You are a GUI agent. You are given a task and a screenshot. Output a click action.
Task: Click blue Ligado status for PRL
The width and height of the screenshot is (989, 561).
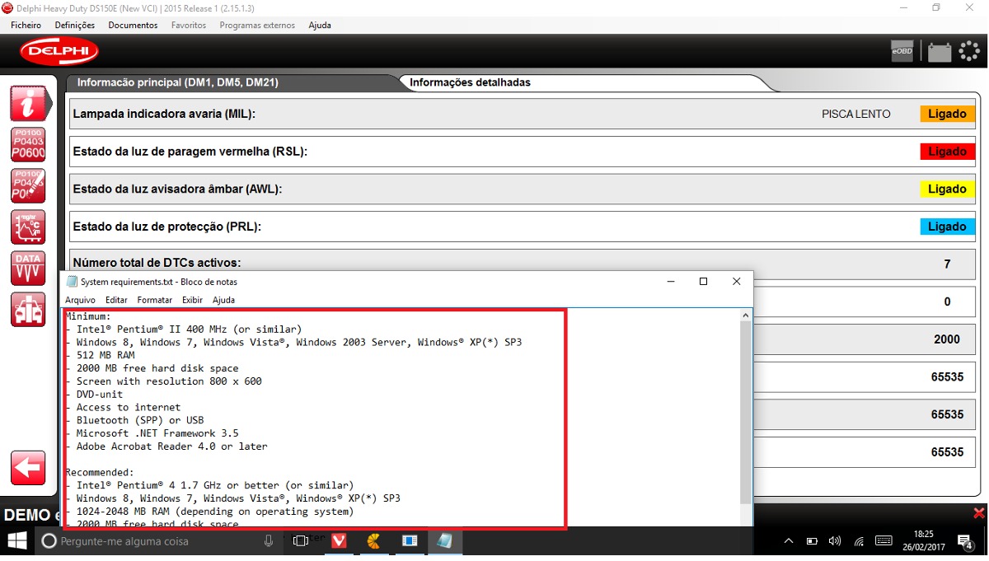(947, 227)
